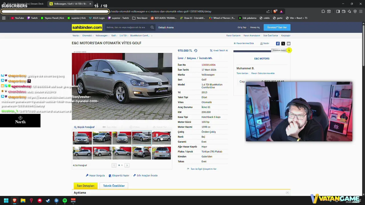This screenshot has height=205, width=365.
Task: Select the rear-view car thumbnail
Action: 161,153
